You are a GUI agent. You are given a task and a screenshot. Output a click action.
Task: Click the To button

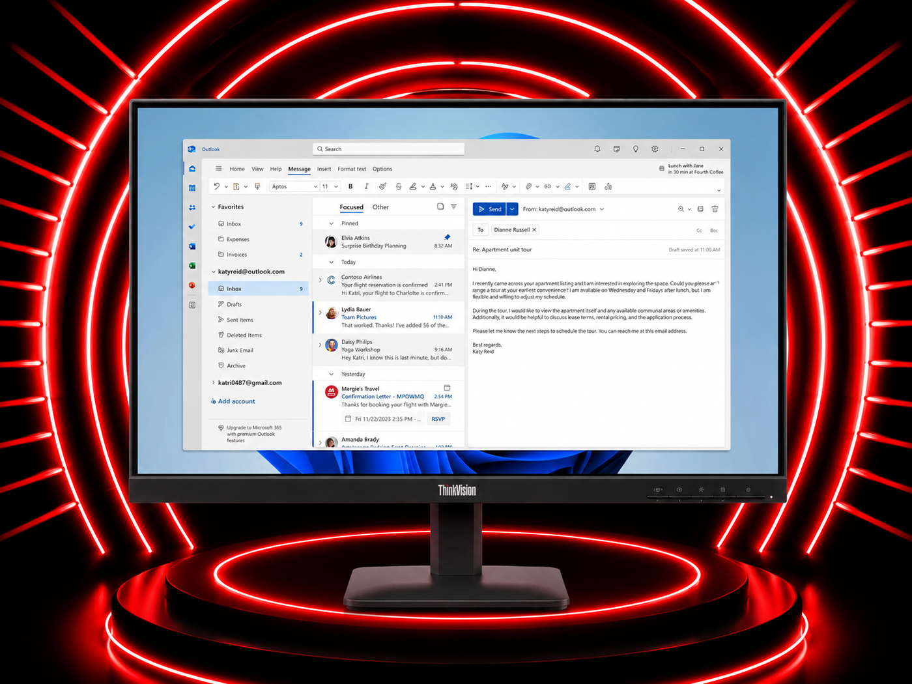point(480,230)
